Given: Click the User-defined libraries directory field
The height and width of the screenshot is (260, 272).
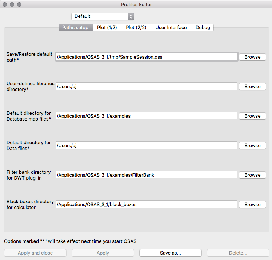Looking at the screenshot, I should 147,87.
